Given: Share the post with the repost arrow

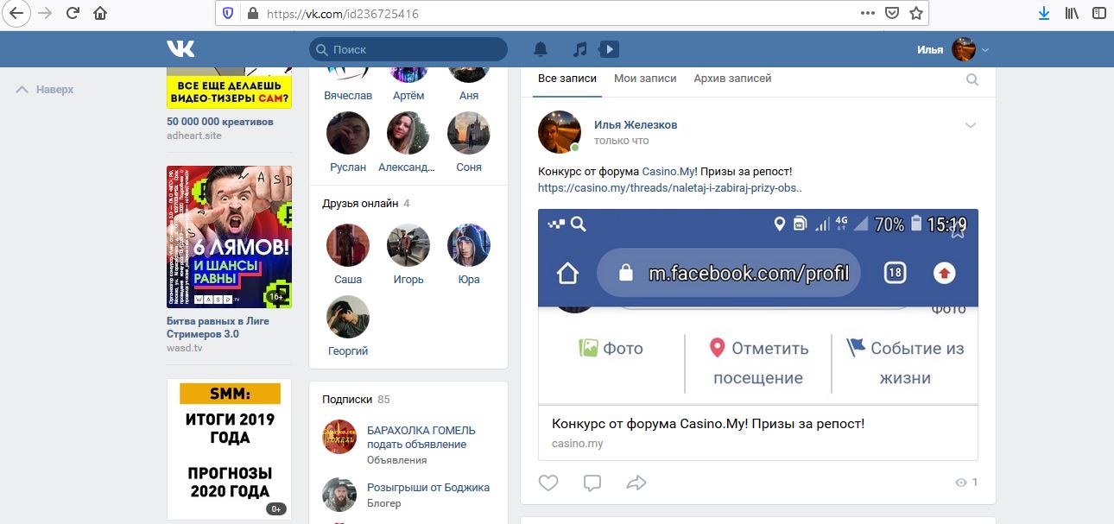Looking at the screenshot, I should pos(636,483).
